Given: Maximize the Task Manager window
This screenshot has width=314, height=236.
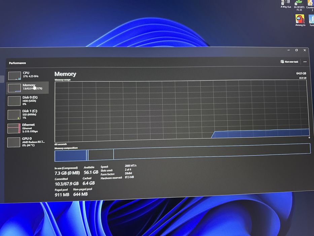Looking at the screenshot, I should [x=296, y=50].
